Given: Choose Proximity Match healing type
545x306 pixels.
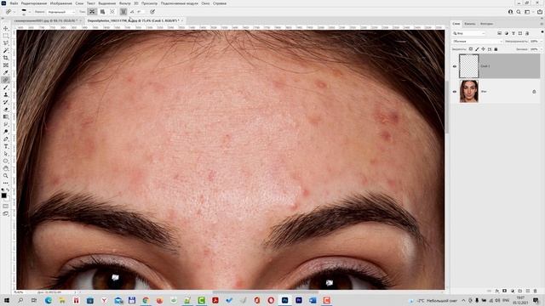Looking at the screenshot, I should [112, 12].
